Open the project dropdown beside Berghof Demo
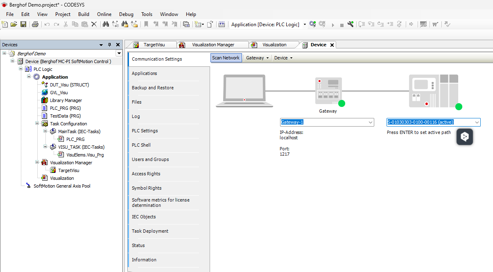 (119, 53)
